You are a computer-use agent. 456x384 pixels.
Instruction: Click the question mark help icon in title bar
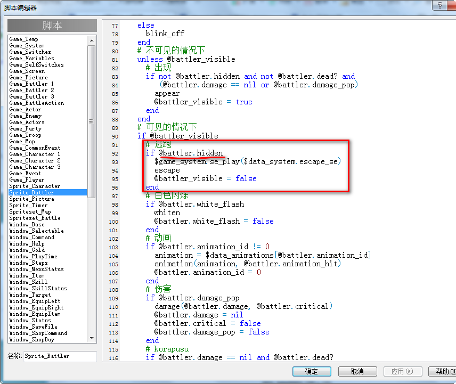click(440, 5)
